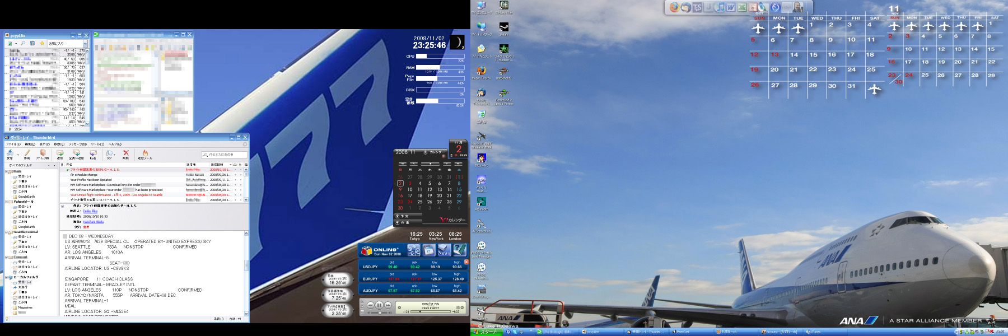Viewport: 1008px width, 336px height.
Task: Open ごみ箱 recycle bin on desktop
Action: pyautogui.click(x=481, y=116)
